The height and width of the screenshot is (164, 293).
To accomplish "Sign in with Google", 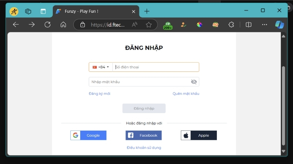I will [x=88, y=135].
